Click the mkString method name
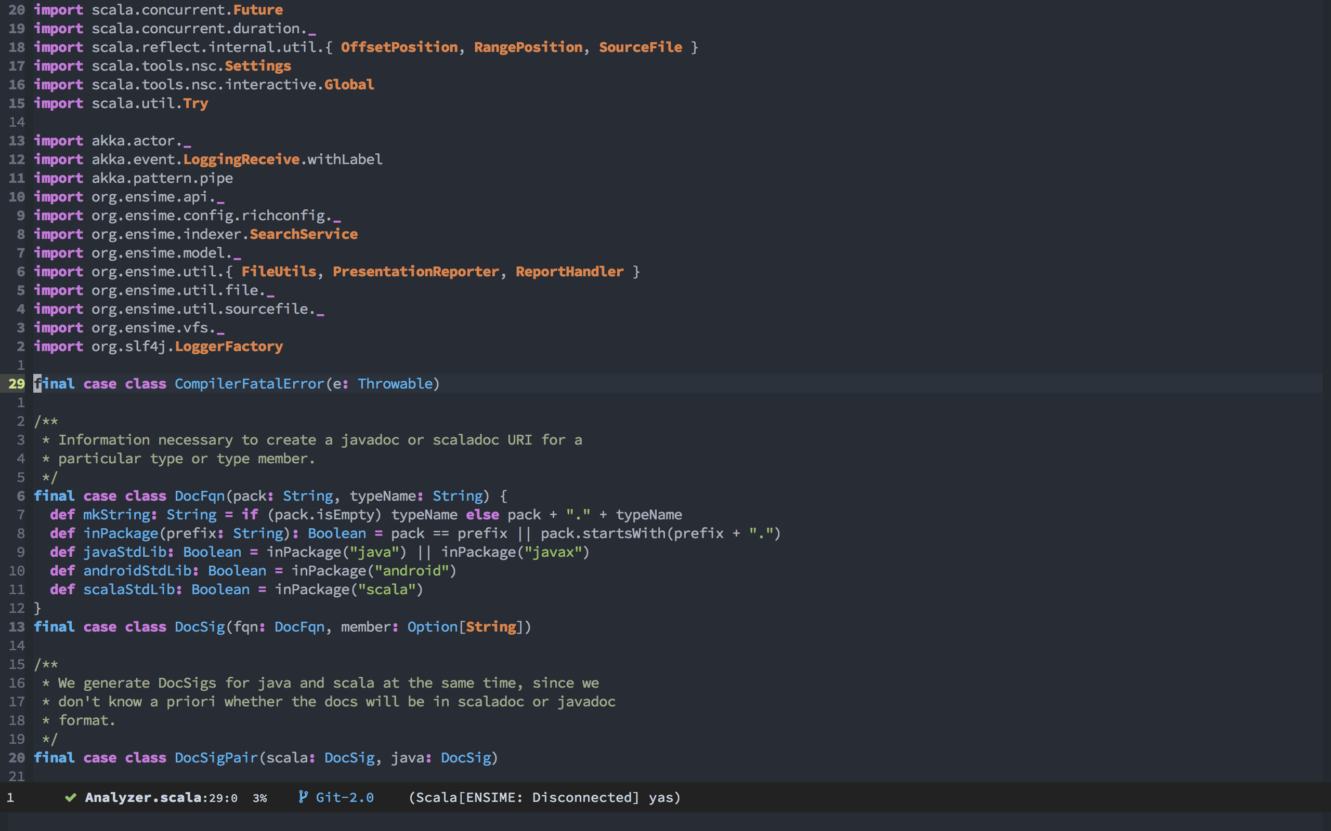 pos(116,514)
